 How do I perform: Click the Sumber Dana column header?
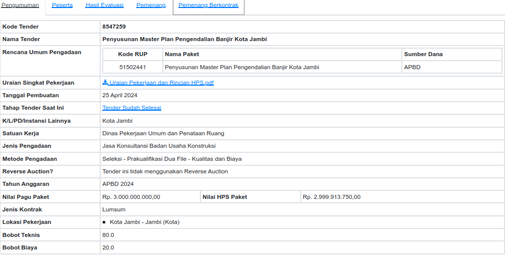tap(423, 54)
